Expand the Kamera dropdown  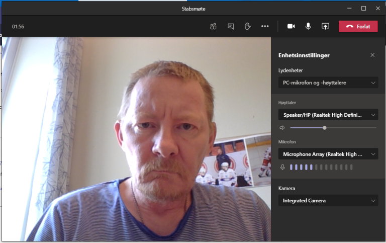click(328, 200)
